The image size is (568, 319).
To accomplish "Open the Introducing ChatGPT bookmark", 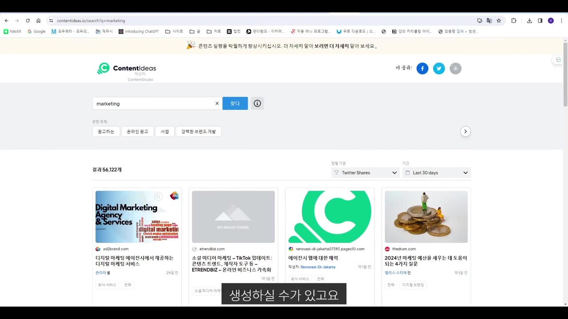I will (x=138, y=31).
